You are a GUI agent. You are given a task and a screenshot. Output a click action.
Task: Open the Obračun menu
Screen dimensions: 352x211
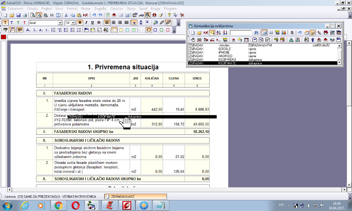coord(116,9)
